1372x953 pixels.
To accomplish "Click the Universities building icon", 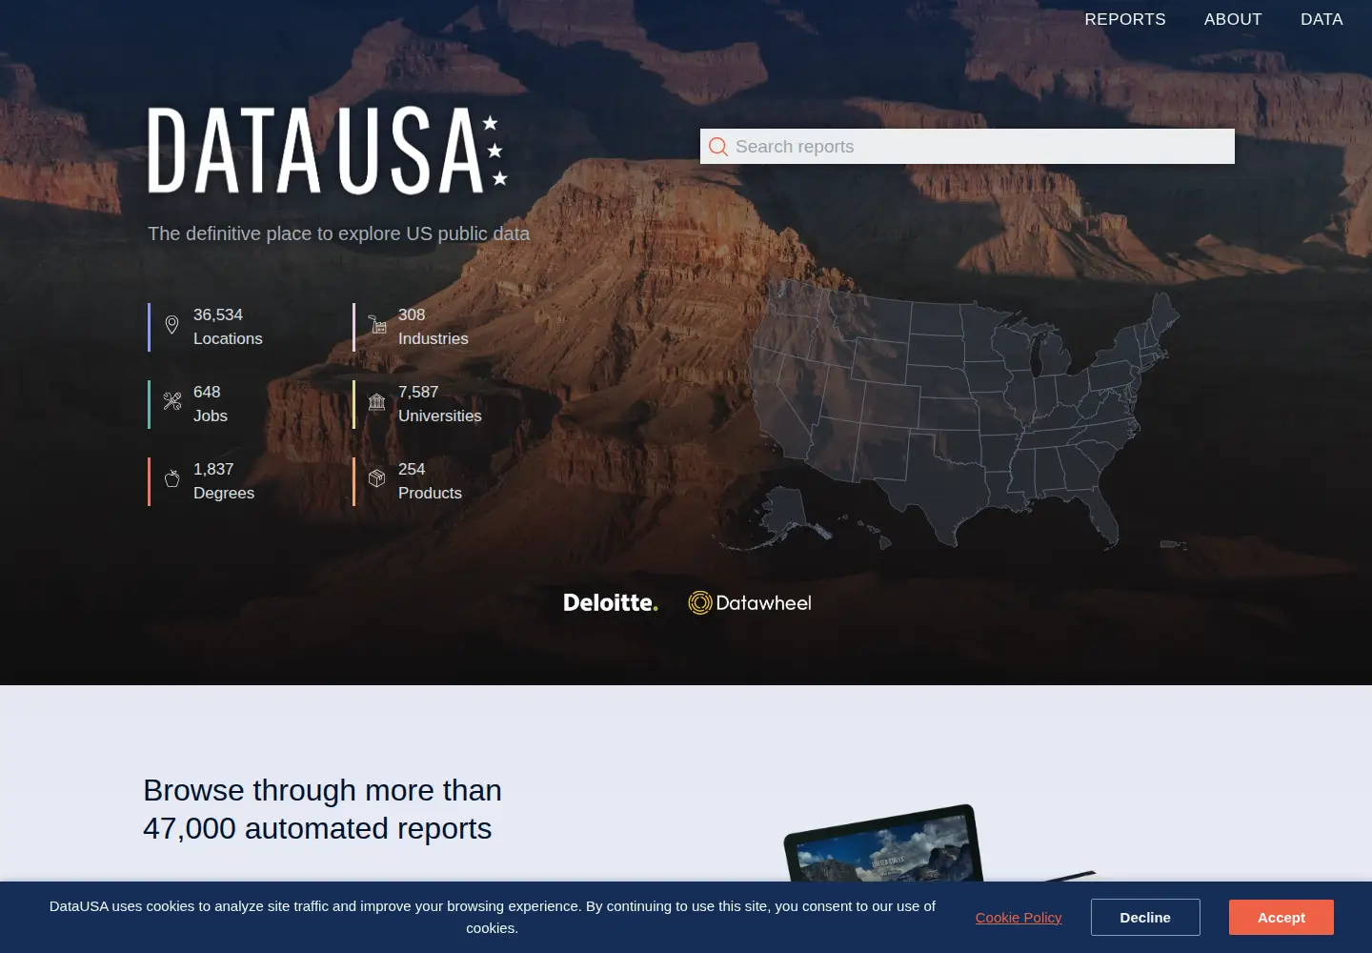I will pos(377,401).
